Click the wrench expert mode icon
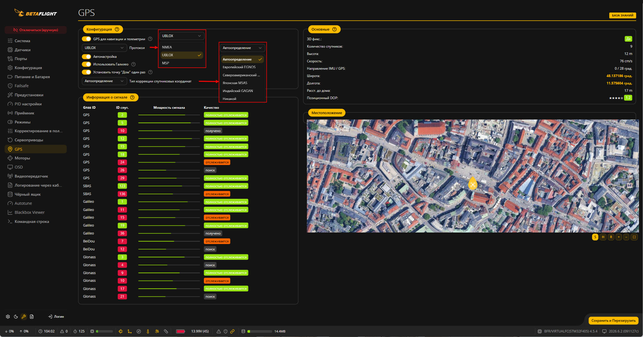This screenshot has height=337, width=643. pos(24,317)
